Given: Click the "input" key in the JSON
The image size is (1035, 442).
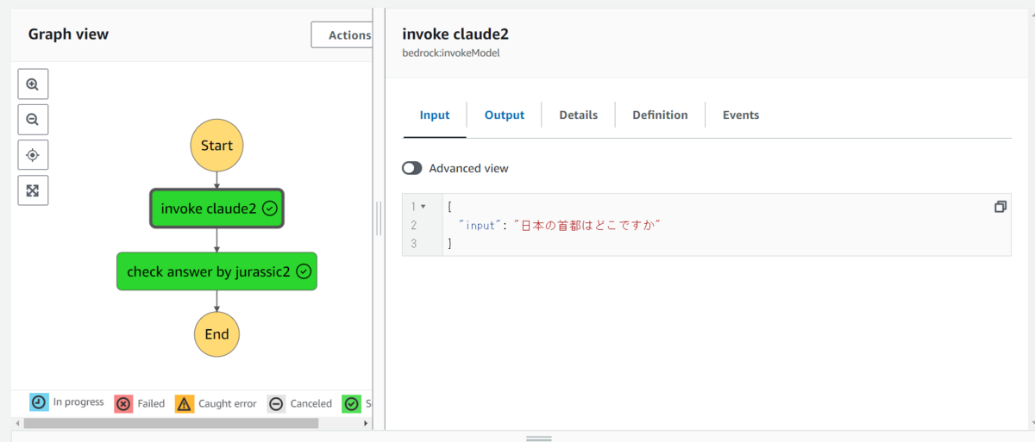Looking at the screenshot, I should pyautogui.click(x=480, y=226).
